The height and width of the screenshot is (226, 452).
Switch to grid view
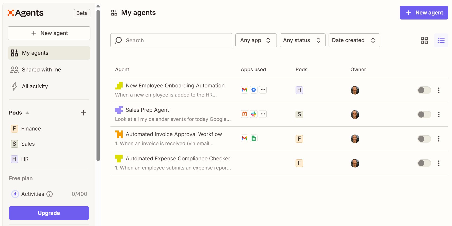click(424, 40)
